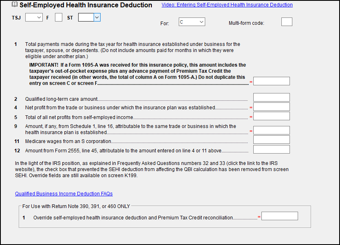340x245 pixels.
Task: Select Medicare wages from S corporation field
Action: pyautogui.click(x=272, y=140)
